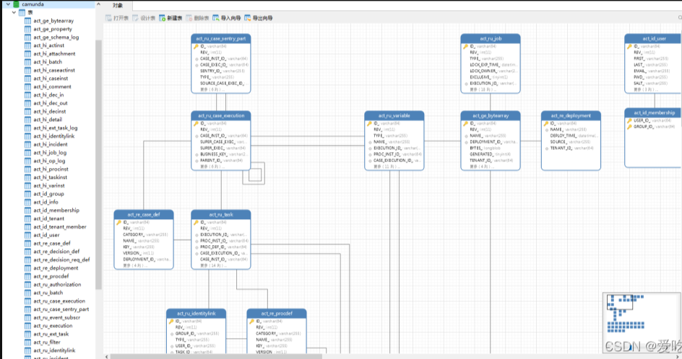Select table icon for act_hi_job_log
This screenshot has width=682, height=359.
click(x=28, y=153)
